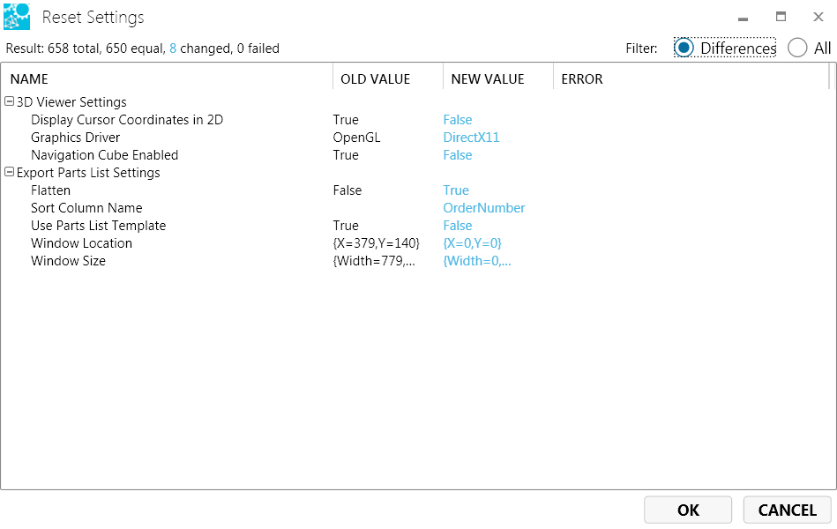
Task: Select the Flatten setting row
Action: point(50,190)
